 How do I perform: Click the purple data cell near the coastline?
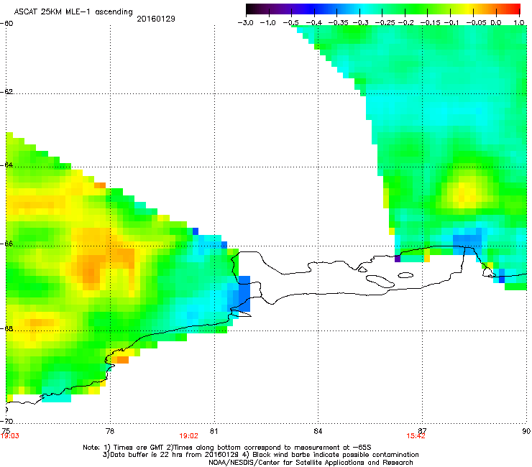(x=398, y=259)
